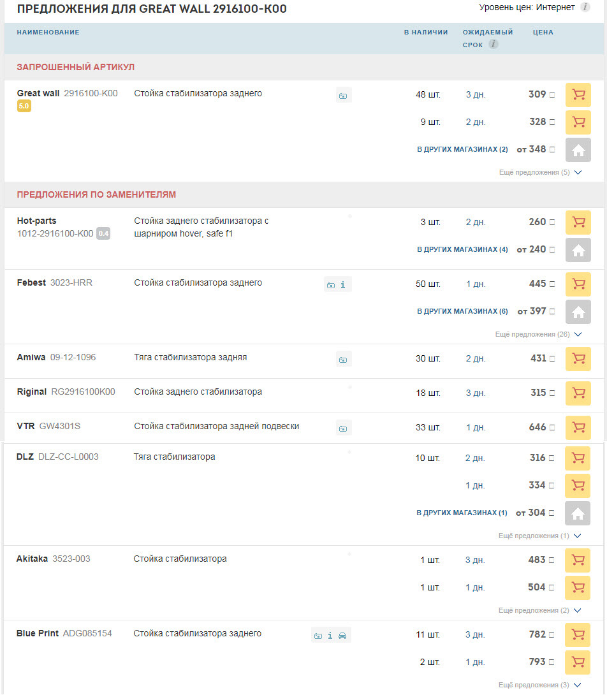Click Тяга стабилизатора задняя description
The height and width of the screenshot is (695, 607).
(191, 357)
